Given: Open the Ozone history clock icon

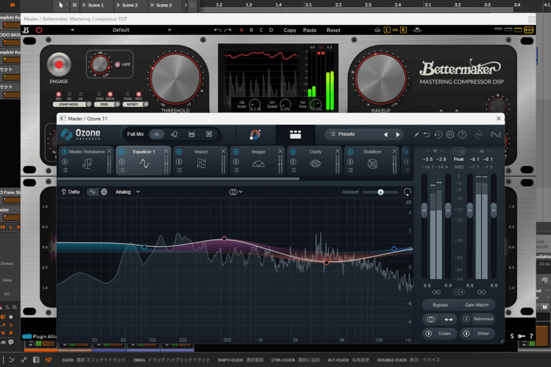Looking at the screenshot, I should click(x=438, y=134).
